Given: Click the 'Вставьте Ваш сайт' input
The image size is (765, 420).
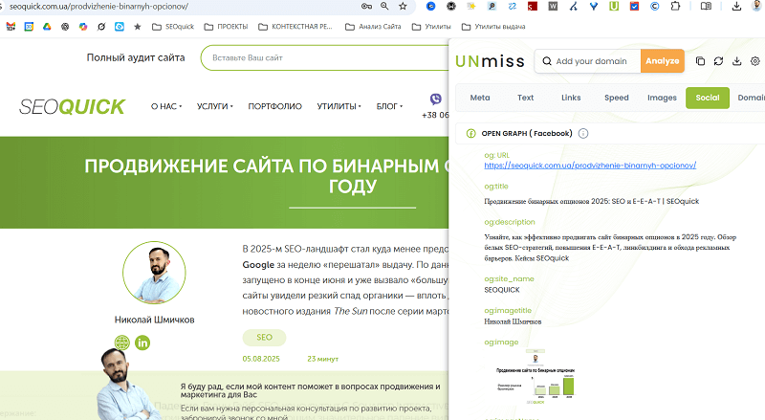Looking at the screenshot, I should click(x=325, y=57).
